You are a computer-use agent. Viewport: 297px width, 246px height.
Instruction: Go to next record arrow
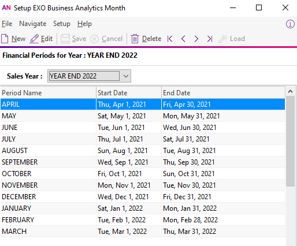coord(196,39)
